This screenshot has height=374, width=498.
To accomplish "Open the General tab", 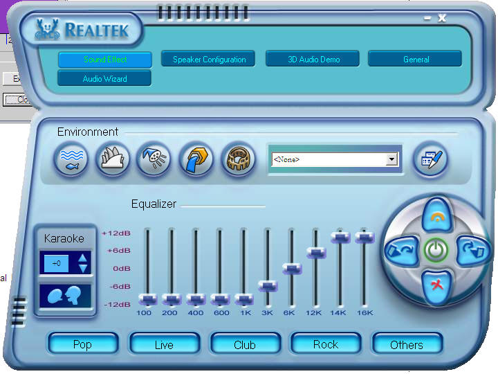I will point(416,59).
